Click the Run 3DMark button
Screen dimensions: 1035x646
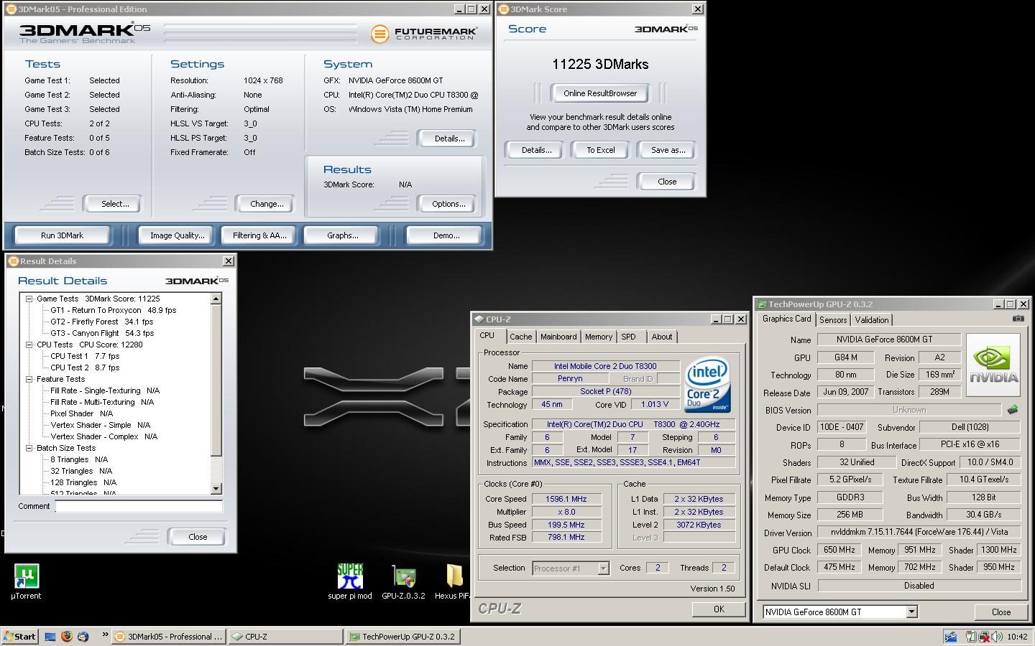coord(62,235)
